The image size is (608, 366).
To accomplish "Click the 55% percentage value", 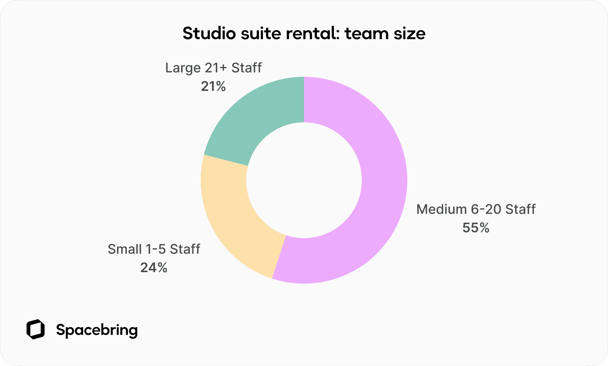I will (x=476, y=228).
